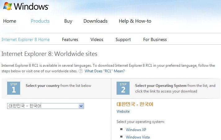Go to the Buy section
Viewport: 221px width, 140px height.
(x=68, y=21)
